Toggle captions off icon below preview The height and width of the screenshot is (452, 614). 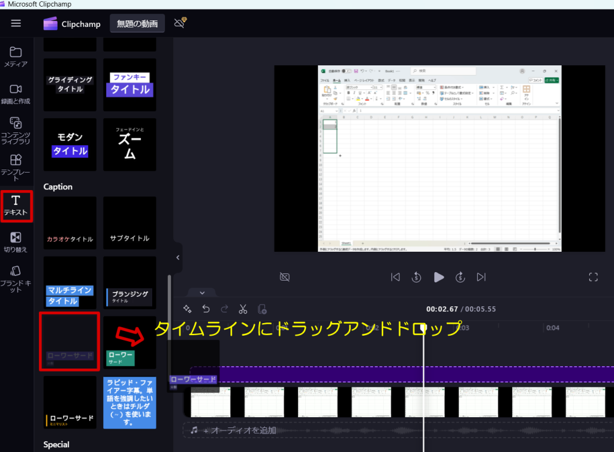tap(285, 277)
